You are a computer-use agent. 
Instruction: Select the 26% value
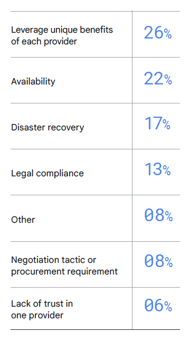click(158, 33)
